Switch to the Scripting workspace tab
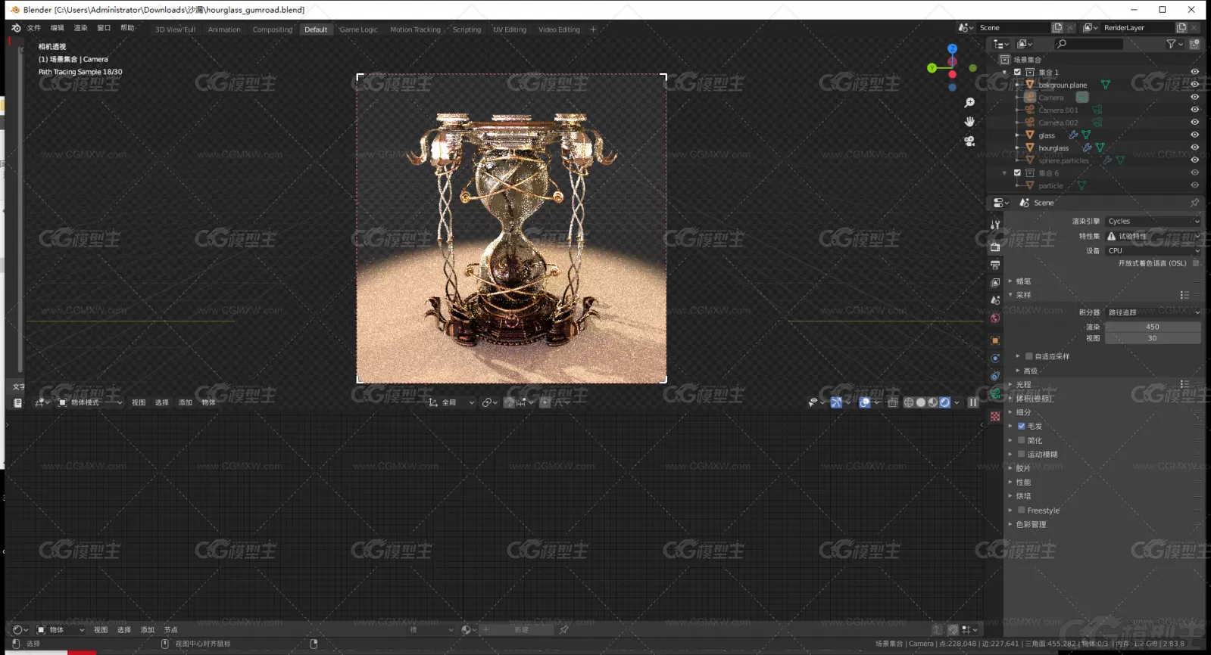The image size is (1211, 655). pos(467,29)
